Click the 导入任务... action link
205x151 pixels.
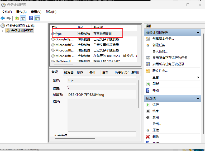pyautogui.click(x=160, y=51)
